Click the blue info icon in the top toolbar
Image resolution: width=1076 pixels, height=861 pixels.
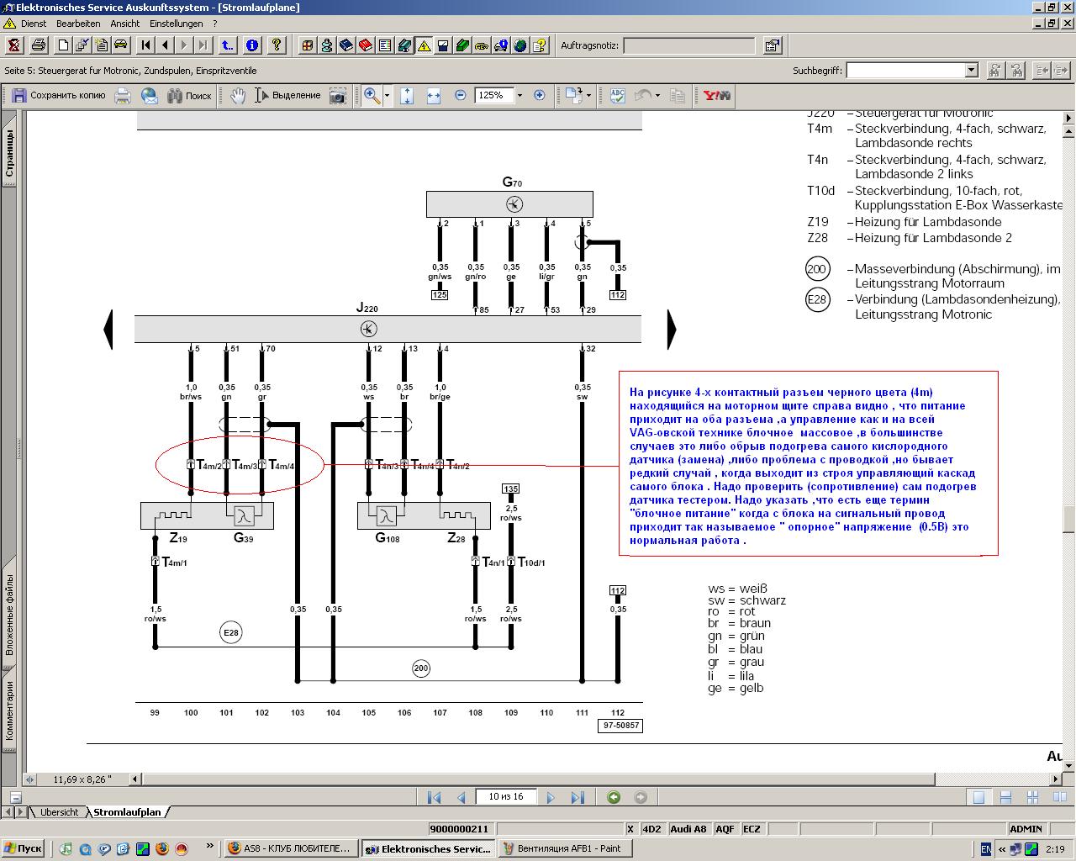pos(252,45)
